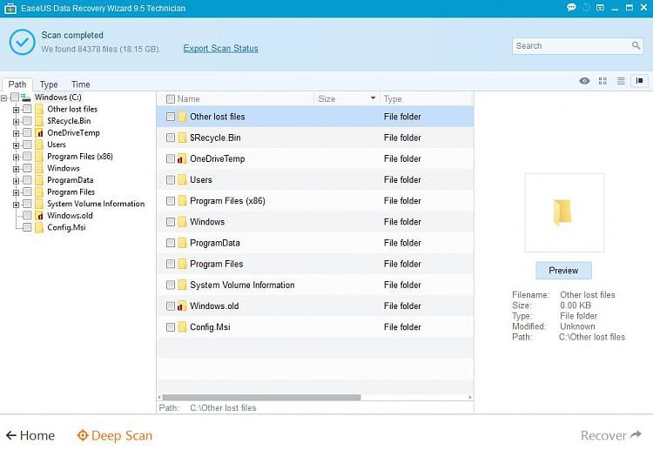The width and height of the screenshot is (653, 457).
Task: Click the Recover button
Action: click(x=611, y=435)
